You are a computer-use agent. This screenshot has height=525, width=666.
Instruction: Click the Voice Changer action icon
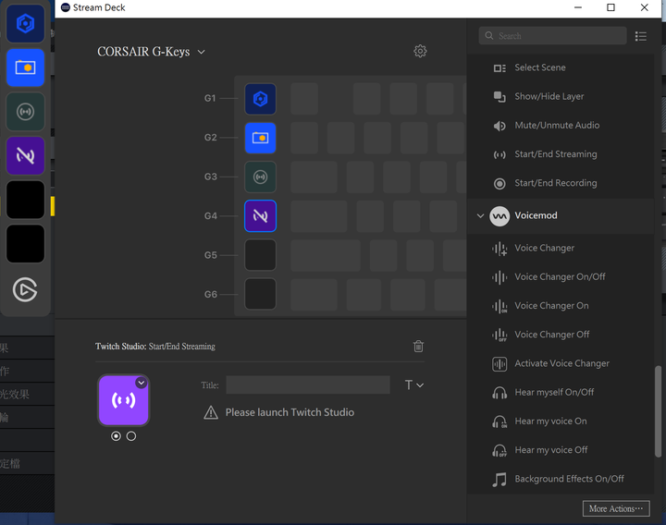(x=499, y=249)
